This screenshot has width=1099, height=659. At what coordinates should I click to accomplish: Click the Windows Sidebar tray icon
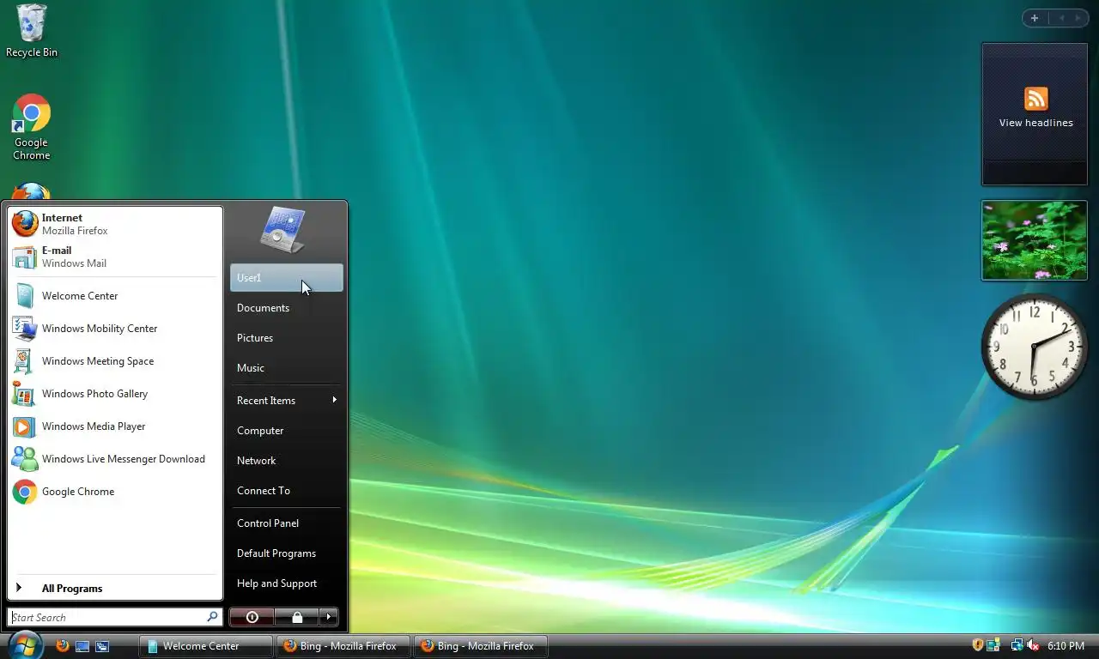pos(993,645)
